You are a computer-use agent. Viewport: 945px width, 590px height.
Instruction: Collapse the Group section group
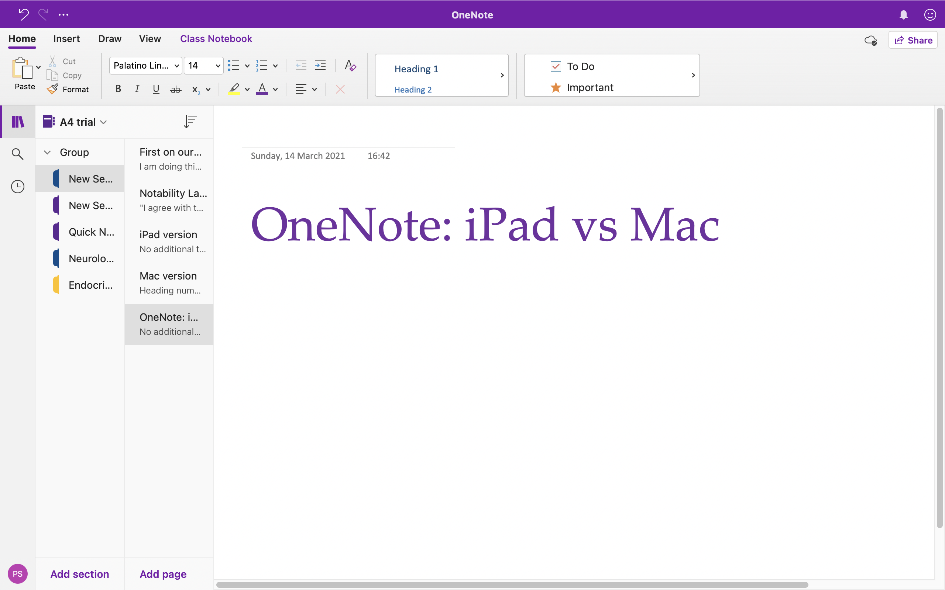tap(47, 152)
